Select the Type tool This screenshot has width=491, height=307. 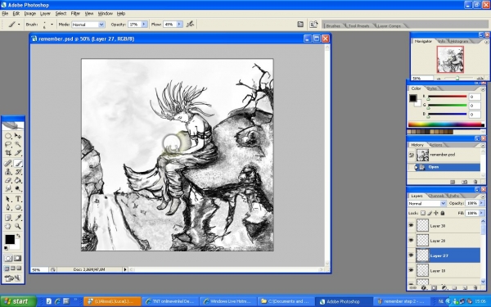click(18, 199)
